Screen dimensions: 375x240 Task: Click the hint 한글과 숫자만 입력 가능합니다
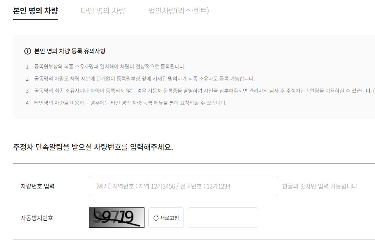click(320, 186)
